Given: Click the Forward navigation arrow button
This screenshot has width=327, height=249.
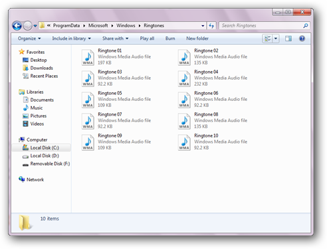Looking at the screenshot, I should coord(27,26).
